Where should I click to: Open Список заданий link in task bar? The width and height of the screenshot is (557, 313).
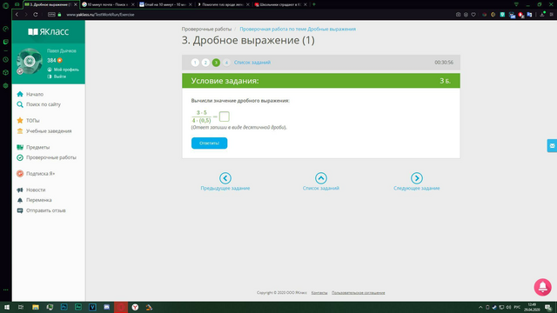click(x=252, y=63)
